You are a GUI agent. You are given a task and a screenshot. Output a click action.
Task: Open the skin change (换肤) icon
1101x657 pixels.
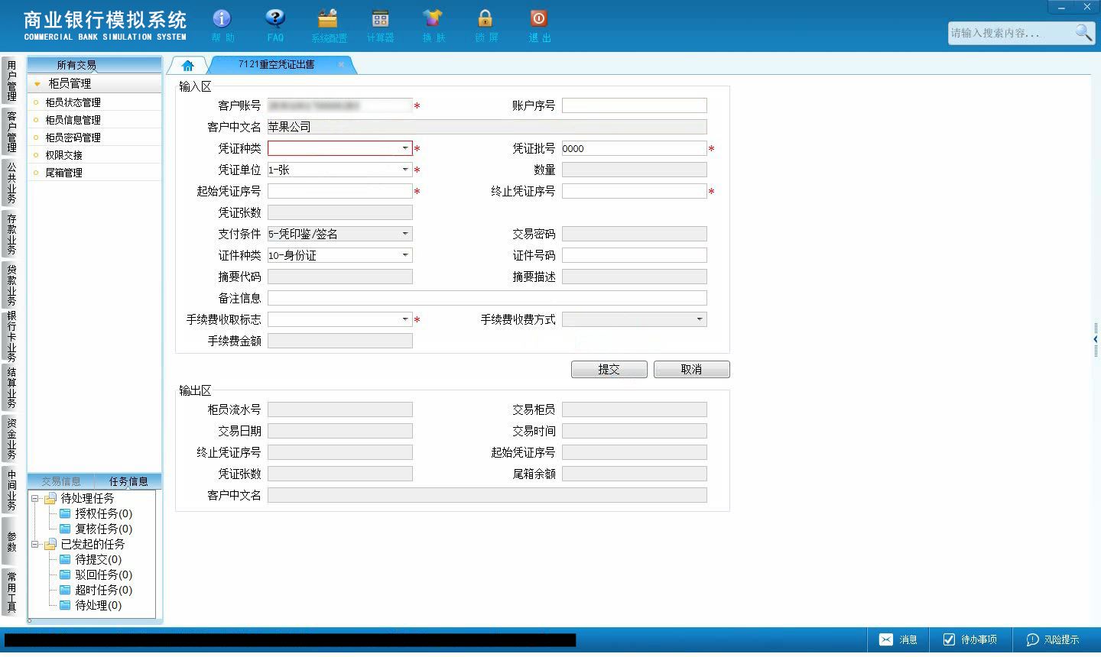[x=433, y=25]
